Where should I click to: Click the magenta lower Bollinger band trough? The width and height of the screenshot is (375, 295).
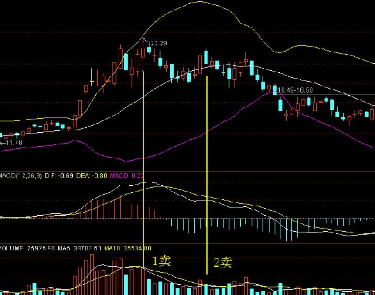(126, 161)
